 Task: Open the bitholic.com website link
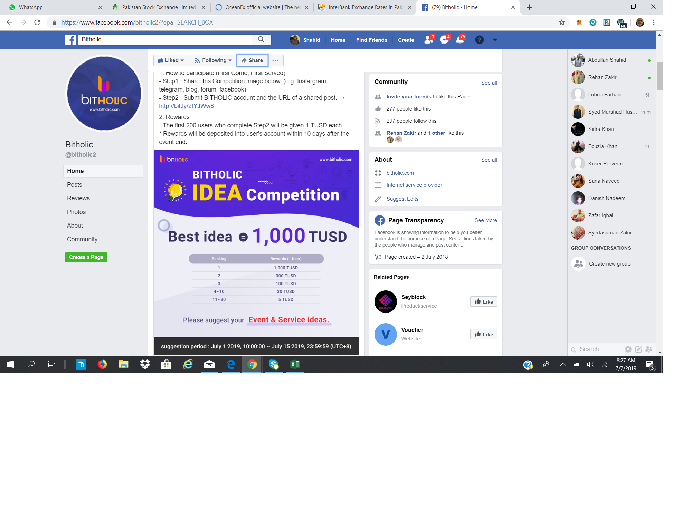click(x=400, y=173)
